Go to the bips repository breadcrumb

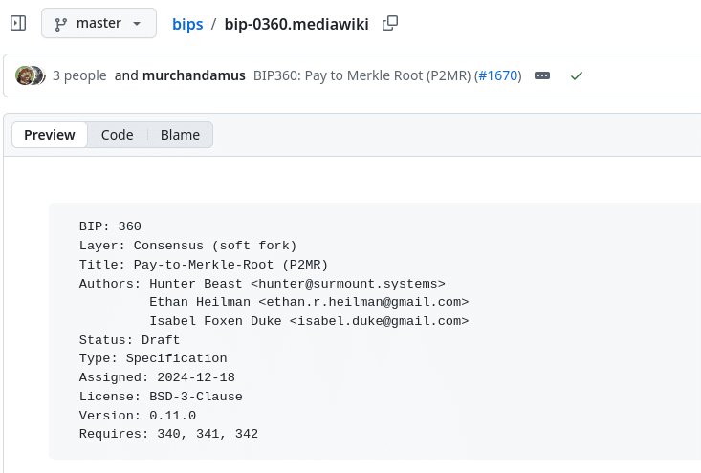187,24
